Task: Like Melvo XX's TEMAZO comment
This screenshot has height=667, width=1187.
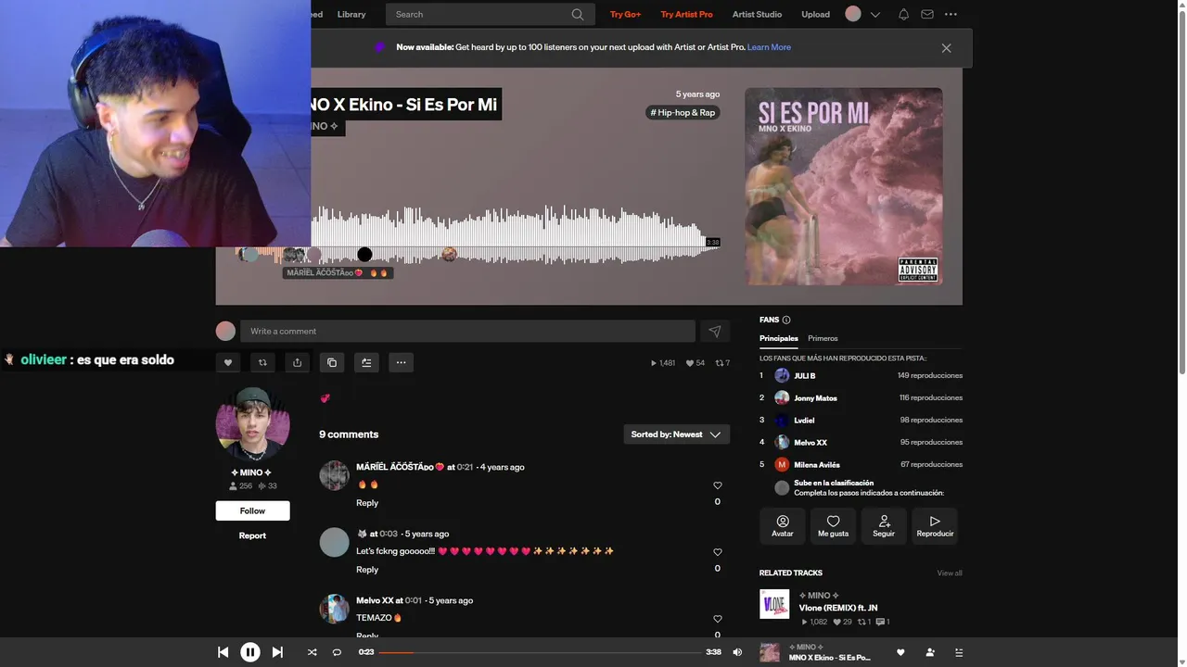Action: pos(717,619)
